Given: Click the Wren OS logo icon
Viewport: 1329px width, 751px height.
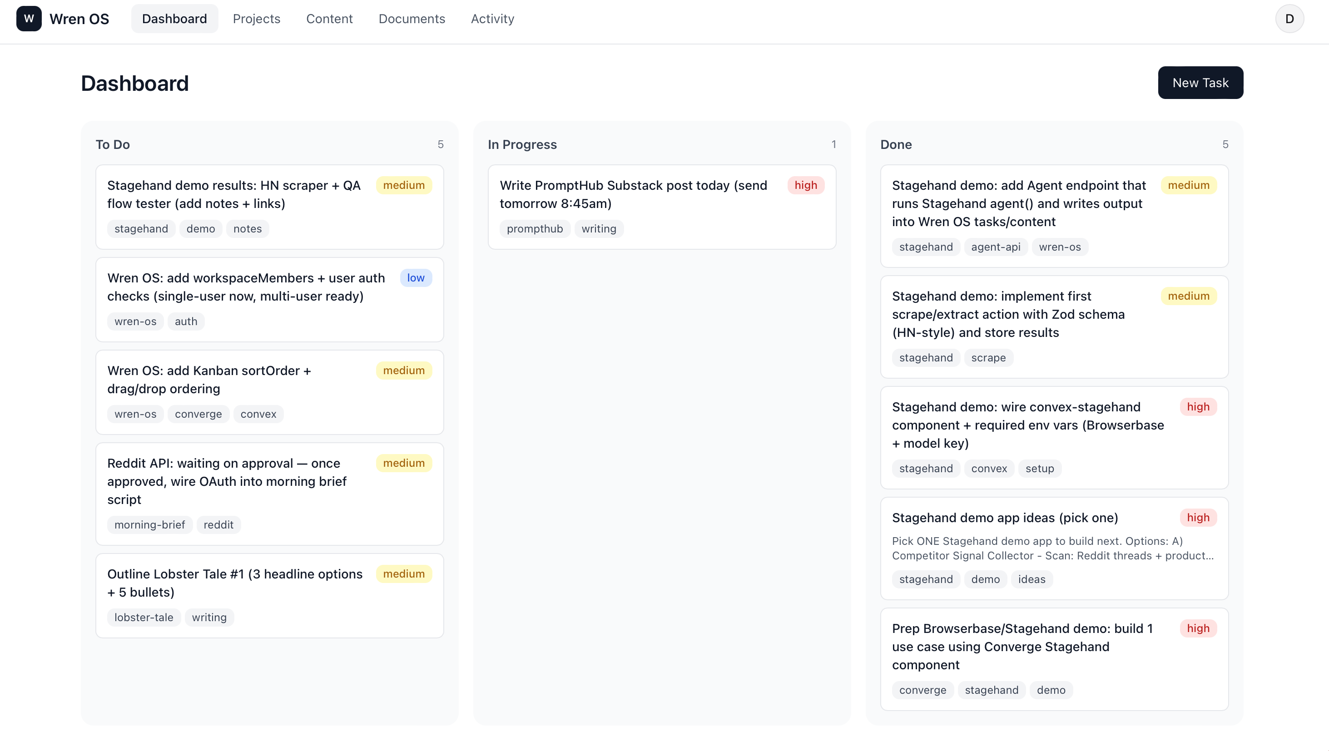Looking at the screenshot, I should click(x=29, y=19).
